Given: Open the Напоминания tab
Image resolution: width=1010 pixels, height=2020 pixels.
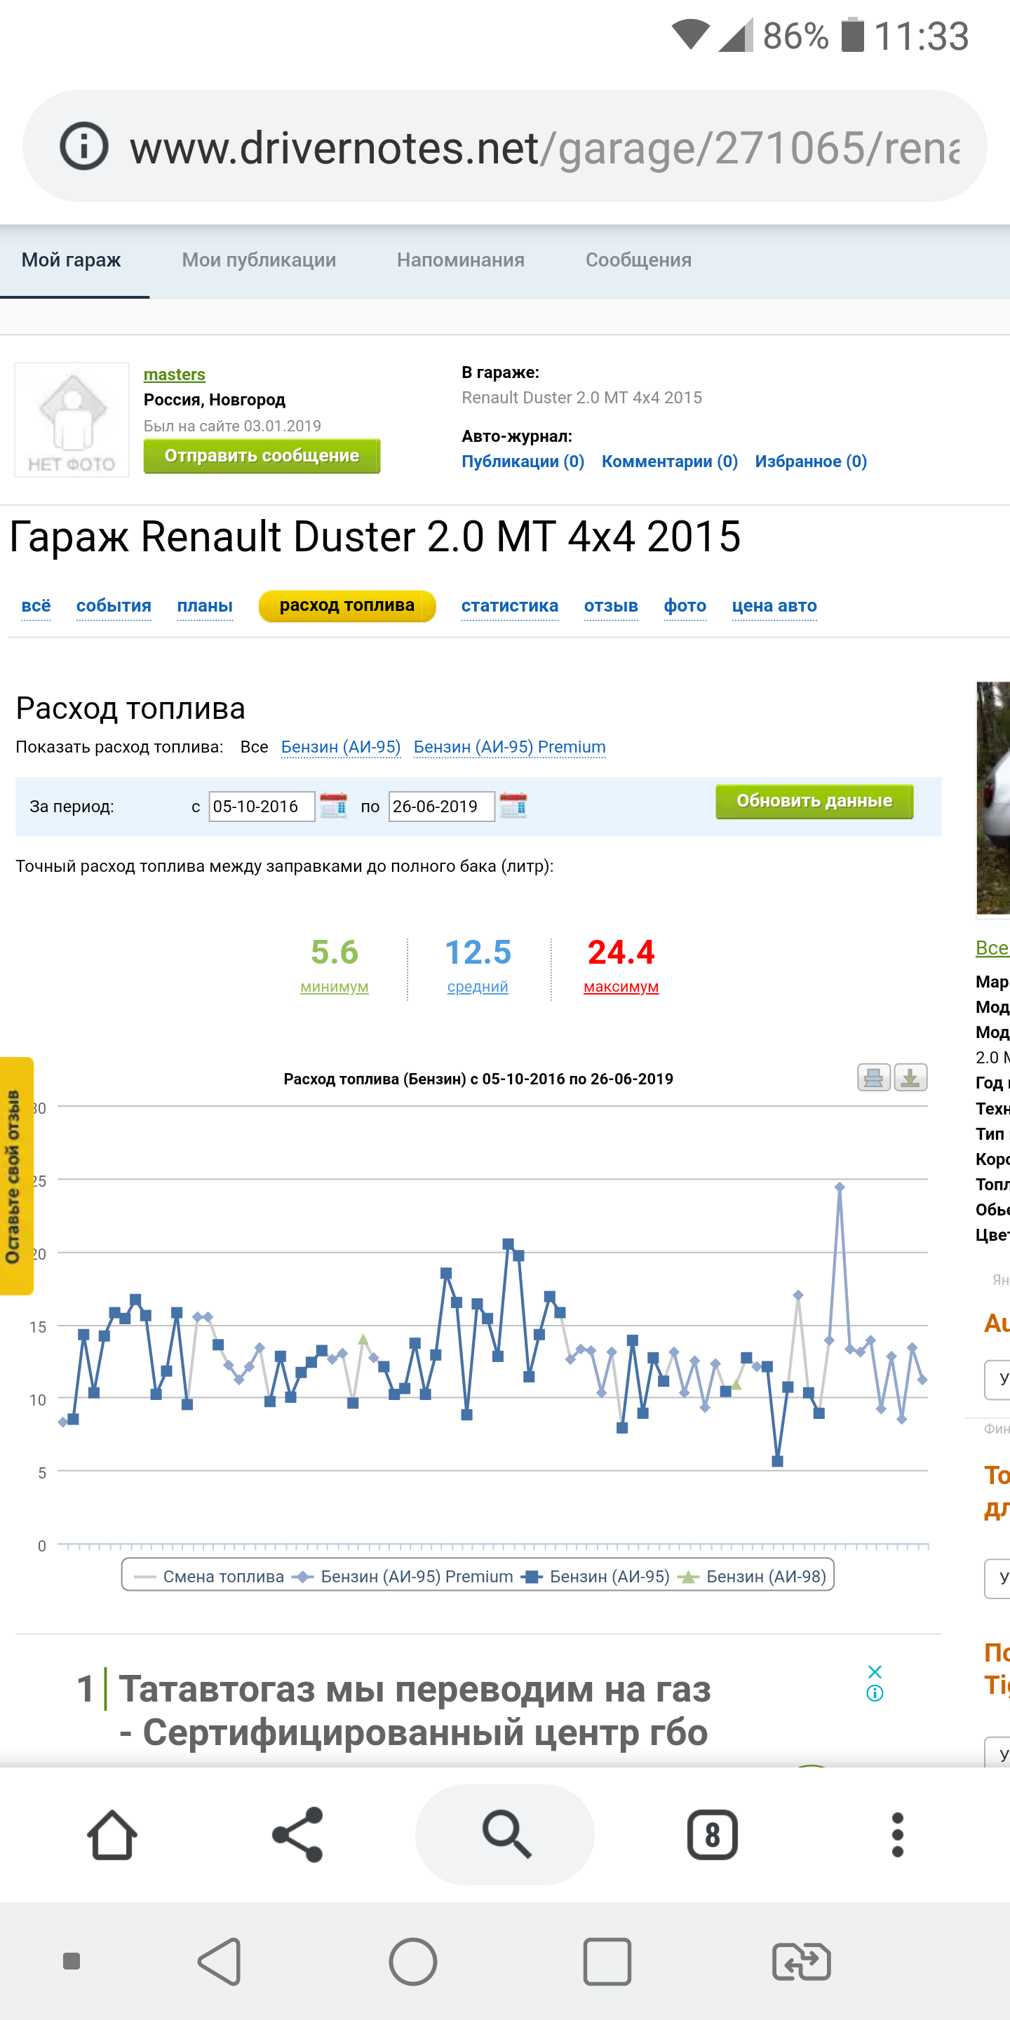Looking at the screenshot, I should [x=460, y=260].
